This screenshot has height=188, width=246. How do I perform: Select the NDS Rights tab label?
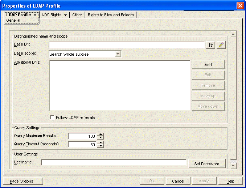pyautogui.click(x=52, y=15)
